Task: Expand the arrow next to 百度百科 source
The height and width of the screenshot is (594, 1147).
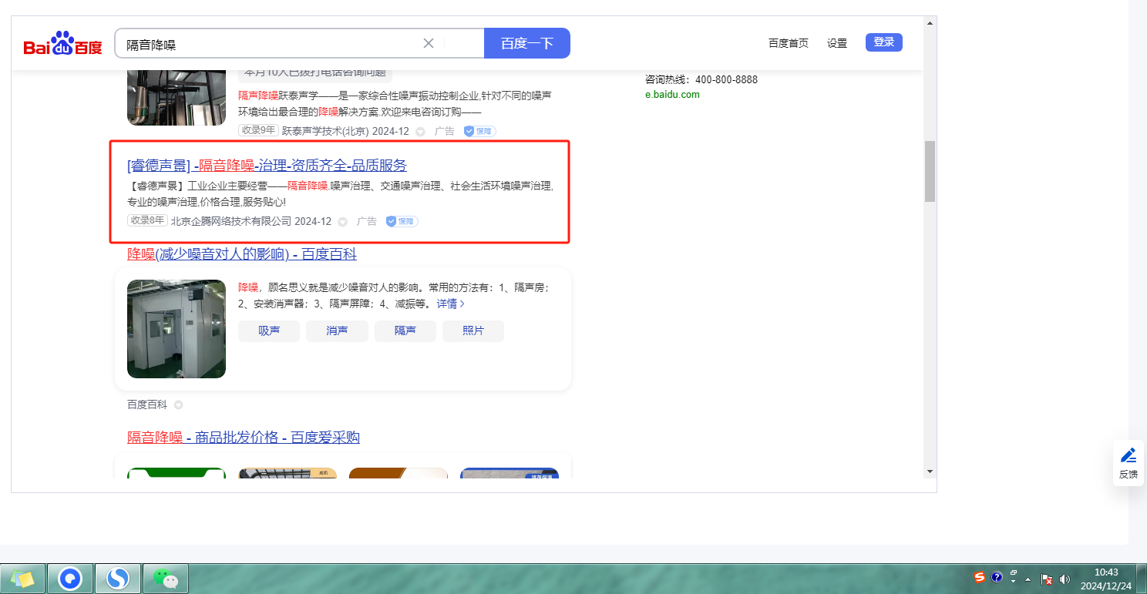Action: 178,405
